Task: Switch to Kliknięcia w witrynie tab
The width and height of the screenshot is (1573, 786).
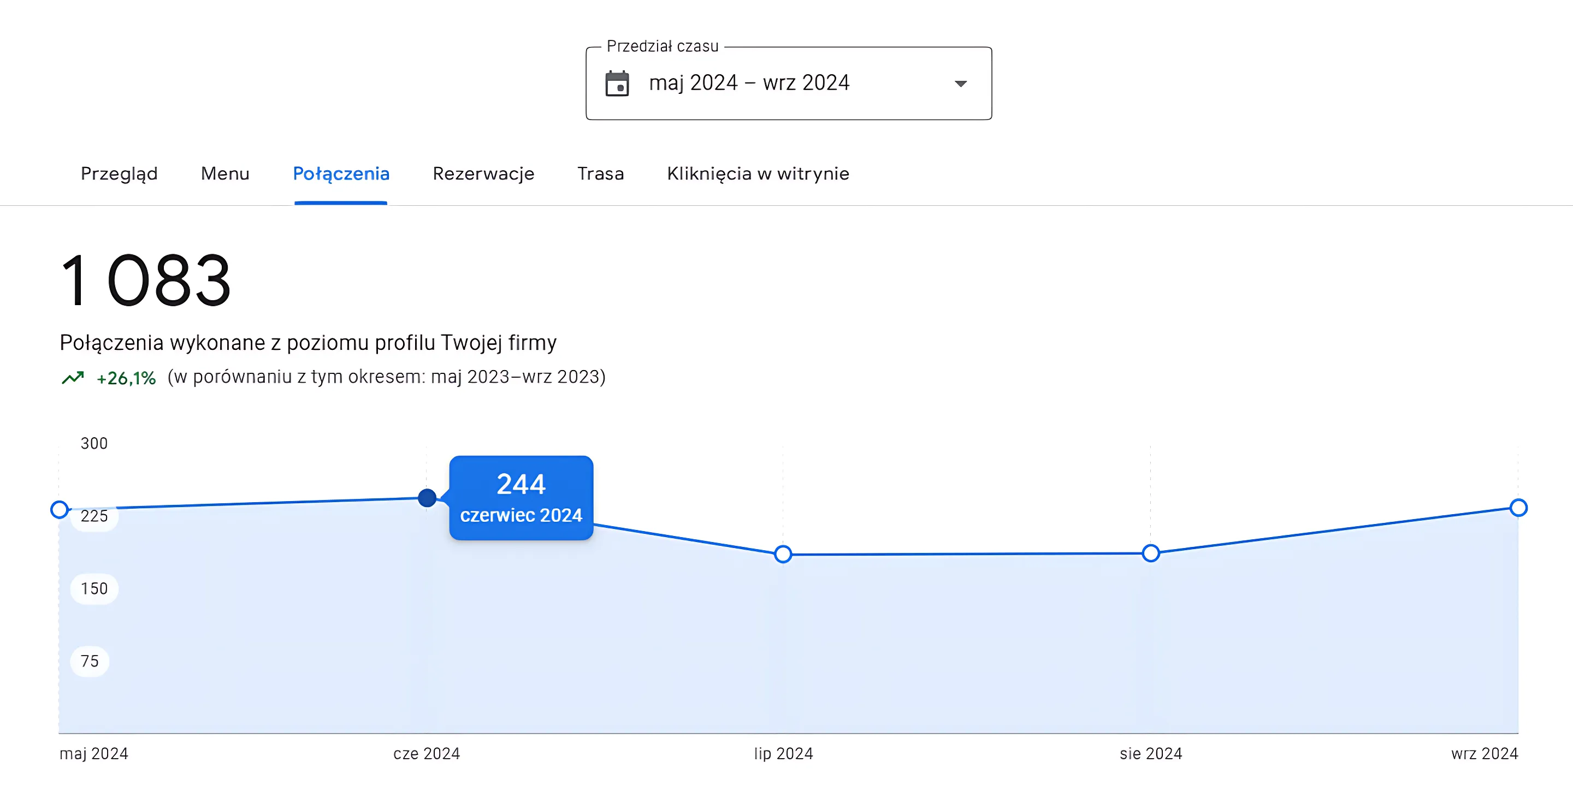Action: (758, 174)
